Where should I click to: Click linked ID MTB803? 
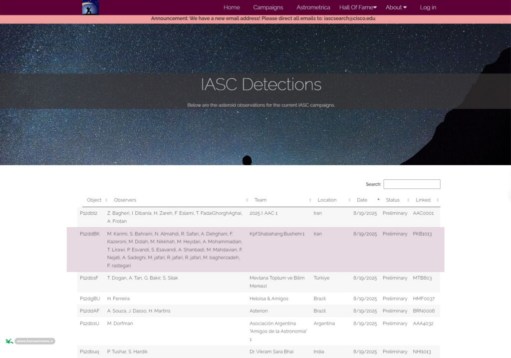(422, 278)
